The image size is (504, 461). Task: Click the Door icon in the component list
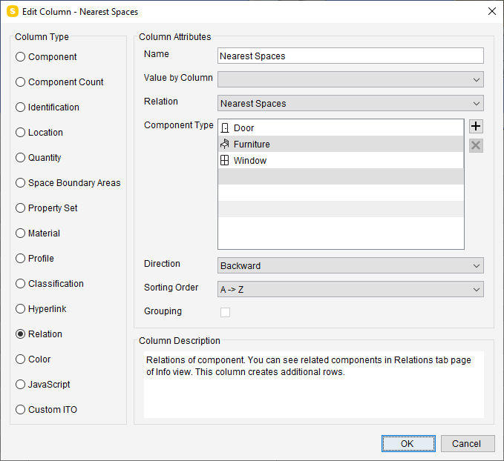point(225,127)
